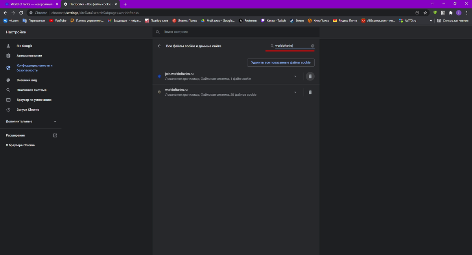Open 'Конфиденциальность и безопасность' section
The width and height of the screenshot is (472, 255).
tap(34, 68)
